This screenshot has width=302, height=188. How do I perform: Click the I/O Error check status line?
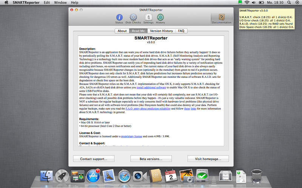(265, 20)
